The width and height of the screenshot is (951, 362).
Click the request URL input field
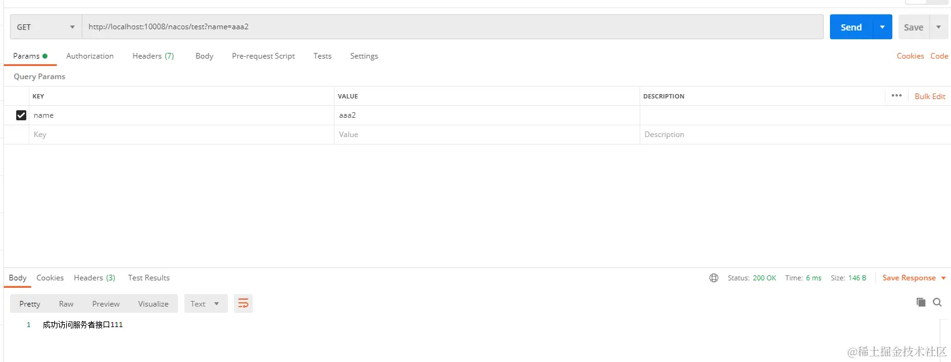(452, 27)
